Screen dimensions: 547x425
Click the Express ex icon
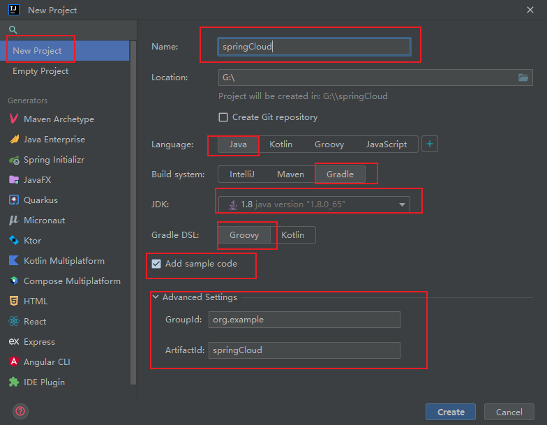tap(14, 342)
